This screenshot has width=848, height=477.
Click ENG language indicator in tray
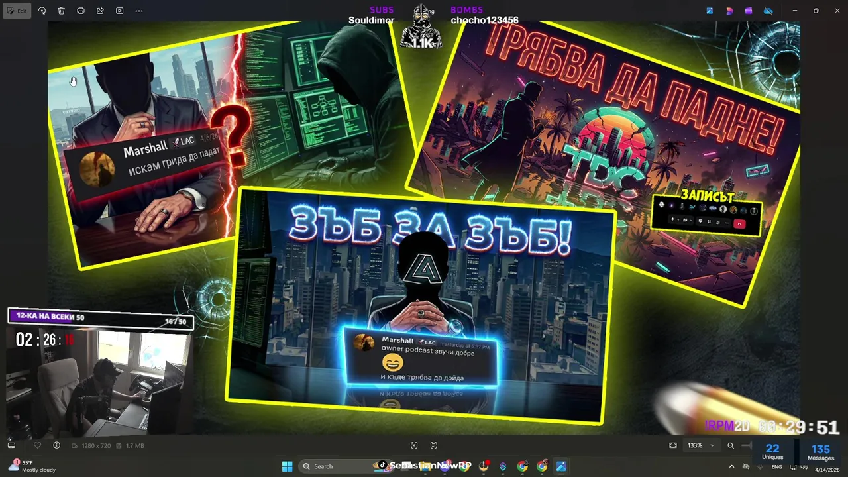click(776, 466)
